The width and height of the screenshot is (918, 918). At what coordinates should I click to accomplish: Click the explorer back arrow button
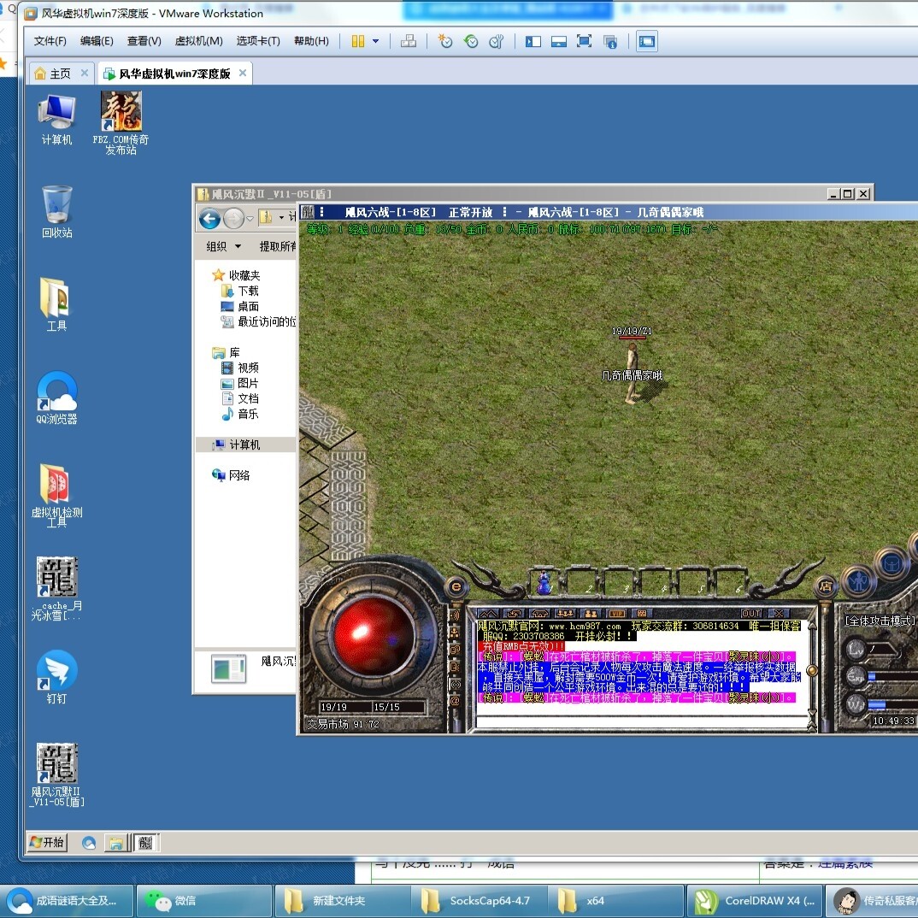pyautogui.click(x=209, y=219)
